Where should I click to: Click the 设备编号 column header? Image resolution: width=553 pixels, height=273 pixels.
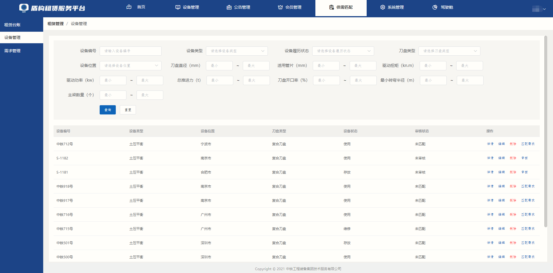(63, 131)
